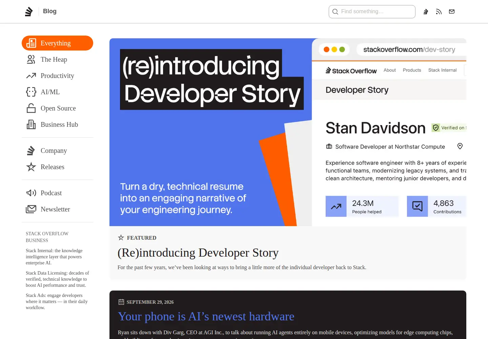The height and width of the screenshot is (339, 488).
Task: Click the search magnifier icon
Action: 335,12
